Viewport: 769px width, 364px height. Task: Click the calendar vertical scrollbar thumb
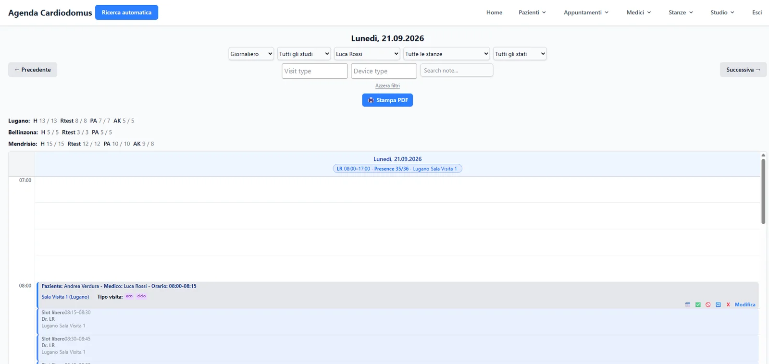tap(763, 191)
